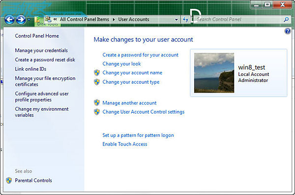This screenshot has width=295, height=195.
Task: Click shield icon beside Manage another account
Action: point(97,102)
